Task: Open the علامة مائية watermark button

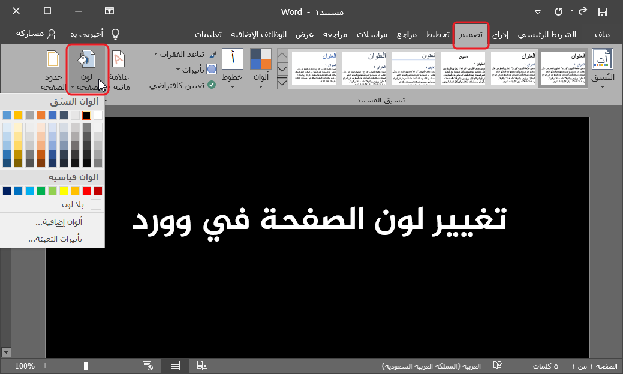Action: click(119, 70)
